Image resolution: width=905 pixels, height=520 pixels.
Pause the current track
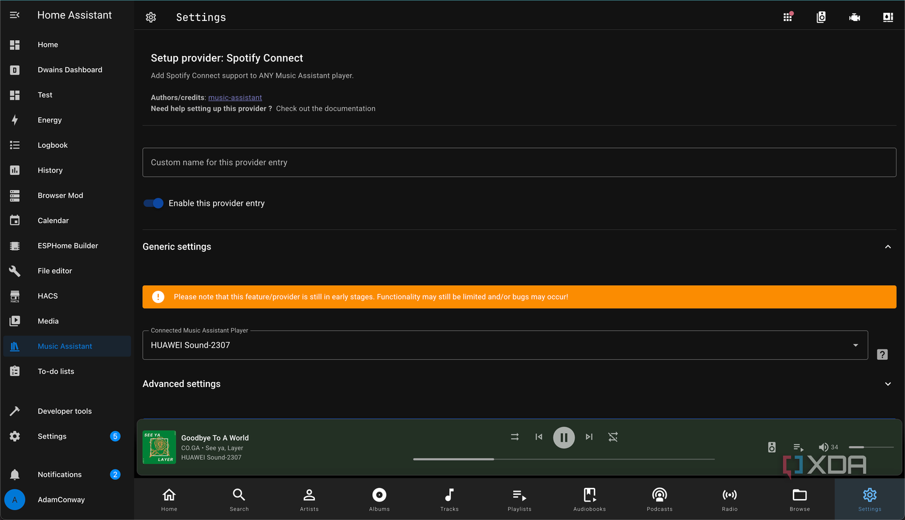coord(564,437)
